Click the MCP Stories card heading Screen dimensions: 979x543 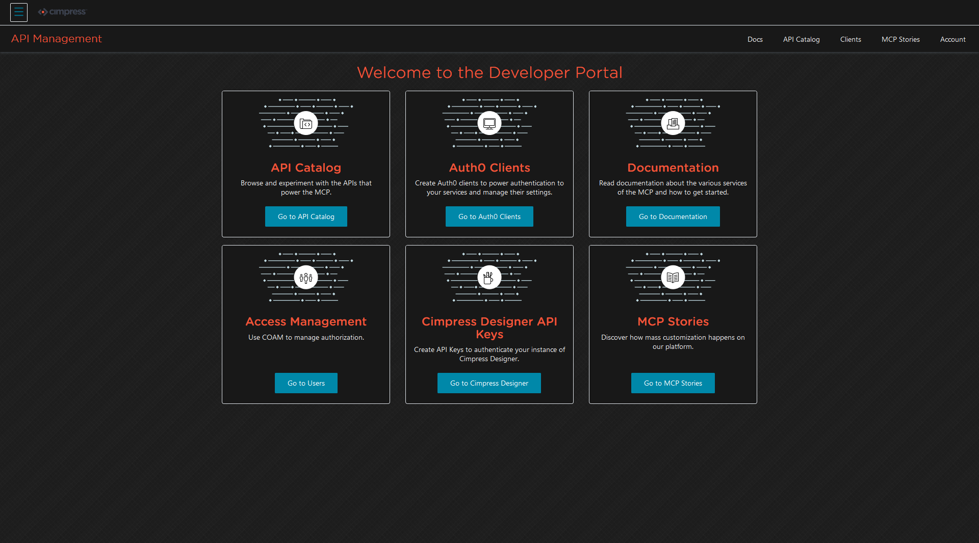click(x=673, y=321)
